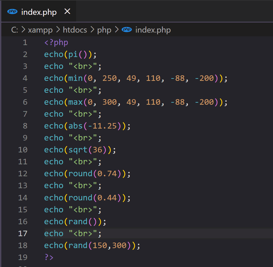Click on the max() function call
This screenshot has width=273, height=267.
[x=75, y=102]
